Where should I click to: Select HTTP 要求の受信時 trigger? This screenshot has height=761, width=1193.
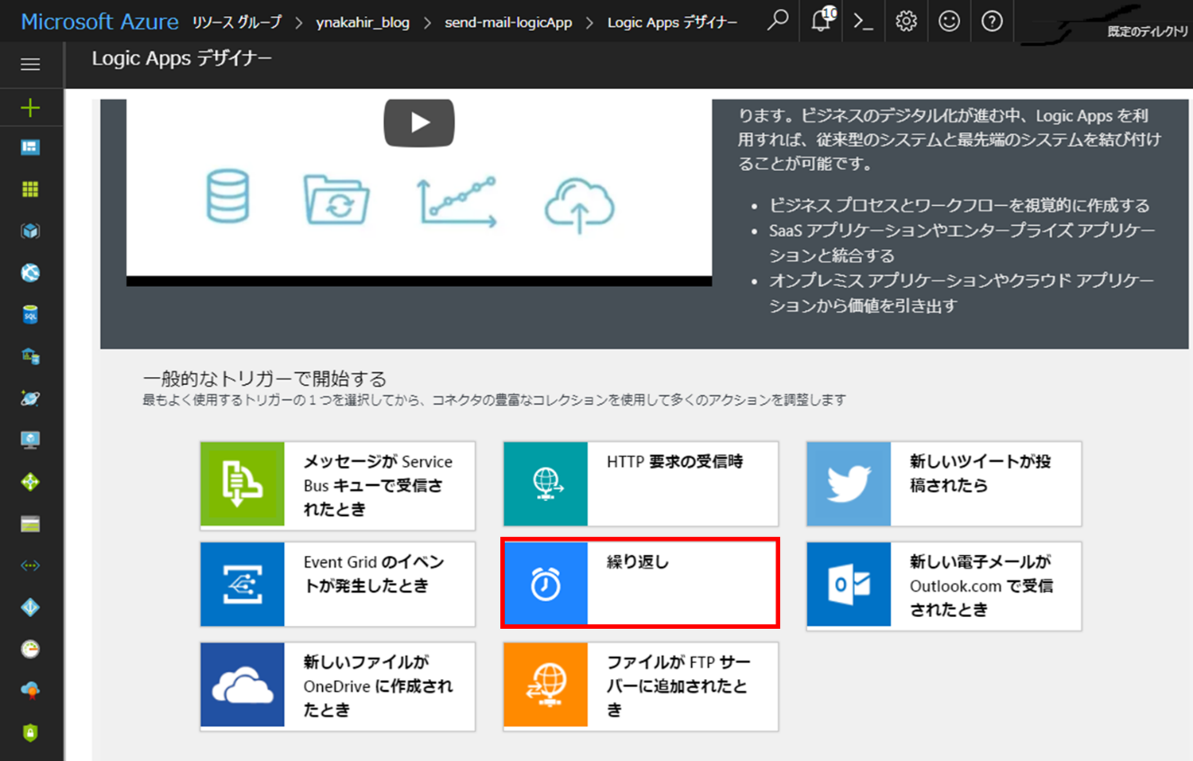click(x=641, y=484)
